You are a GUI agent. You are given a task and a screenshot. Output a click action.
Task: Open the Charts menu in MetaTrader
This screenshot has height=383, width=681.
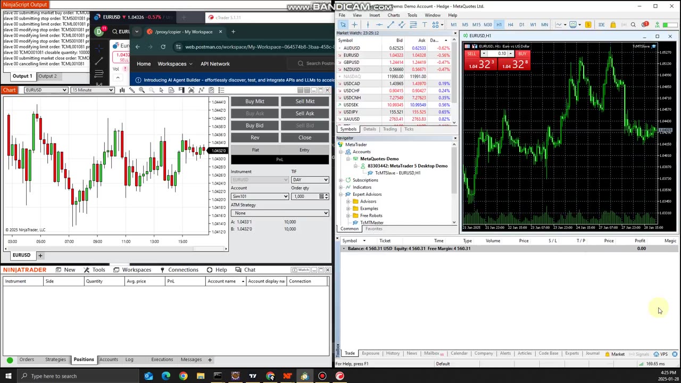coord(394,15)
